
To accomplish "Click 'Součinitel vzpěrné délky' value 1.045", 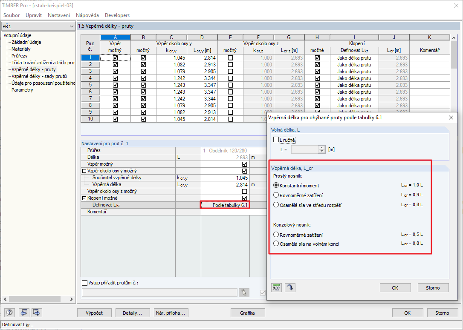I will coord(225,178).
